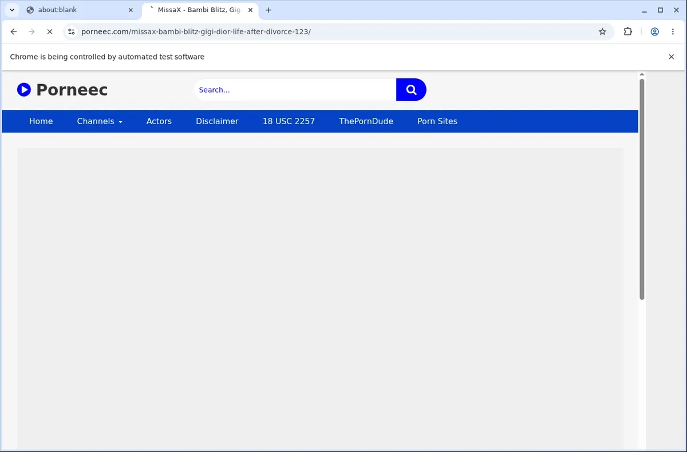Open the Actors menu item

pyautogui.click(x=159, y=121)
